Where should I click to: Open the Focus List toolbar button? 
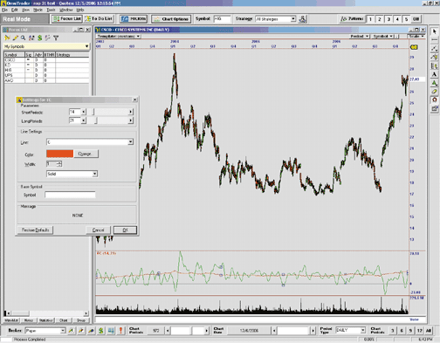[66, 19]
